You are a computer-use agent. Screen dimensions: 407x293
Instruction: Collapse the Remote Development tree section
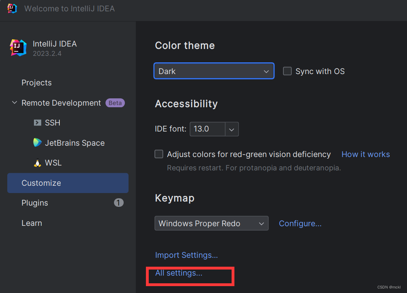click(15, 103)
